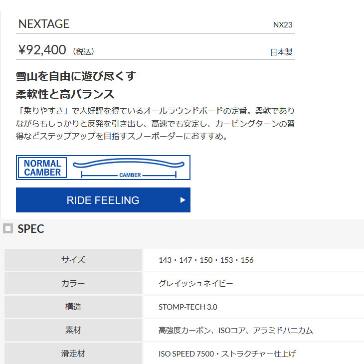Click the square icon beside SPEC
The width and height of the screenshot is (364, 364).
[x=8, y=228]
